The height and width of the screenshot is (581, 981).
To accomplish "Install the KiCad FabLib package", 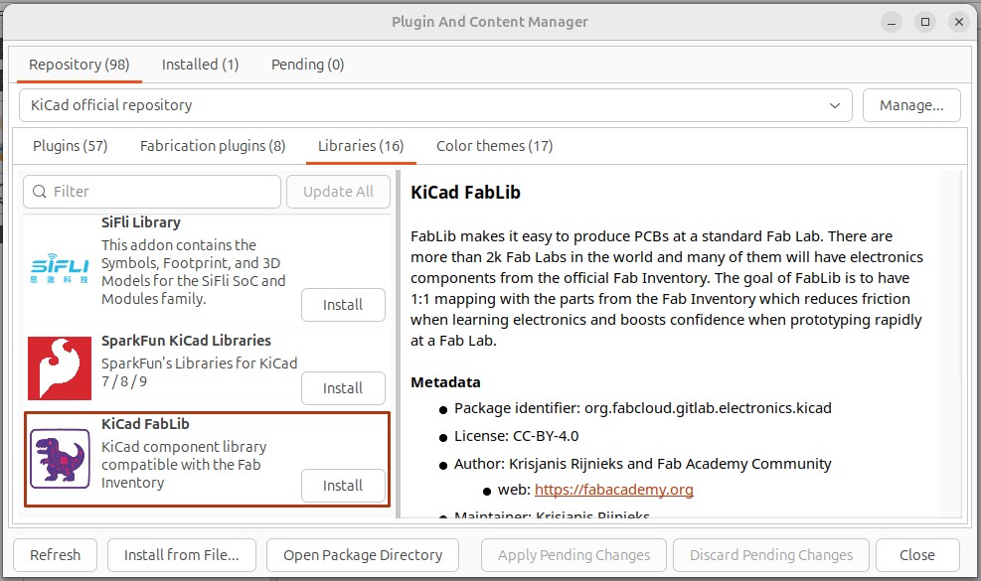I will click(342, 486).
